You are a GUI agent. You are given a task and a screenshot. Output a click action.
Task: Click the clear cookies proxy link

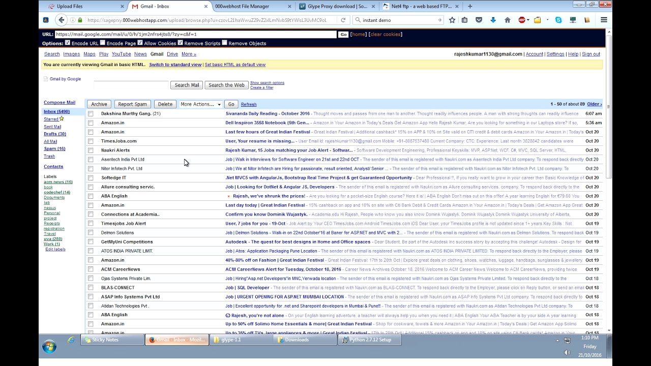coord(386,34)
